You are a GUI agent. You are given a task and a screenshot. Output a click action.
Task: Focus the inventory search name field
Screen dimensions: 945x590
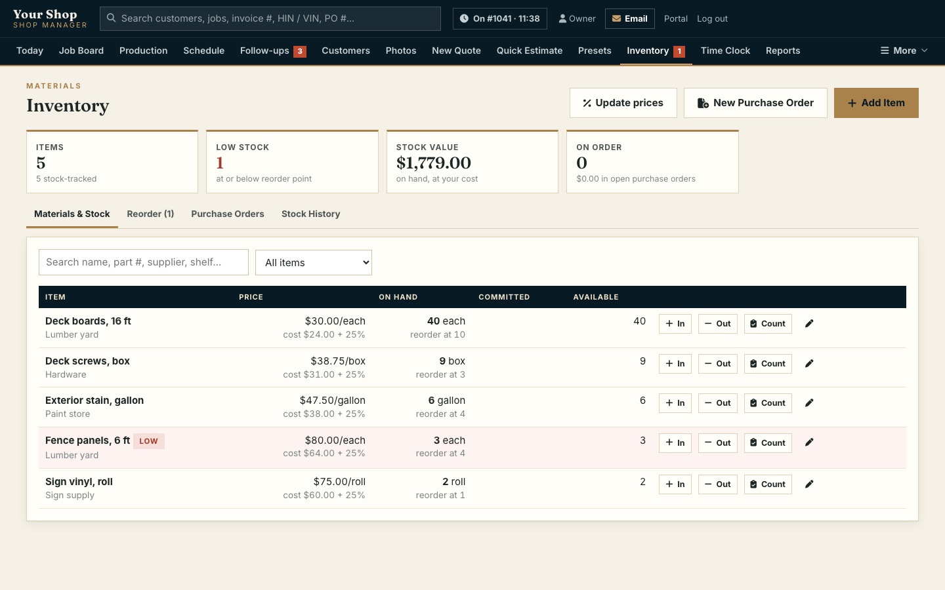tap(144, 262)
